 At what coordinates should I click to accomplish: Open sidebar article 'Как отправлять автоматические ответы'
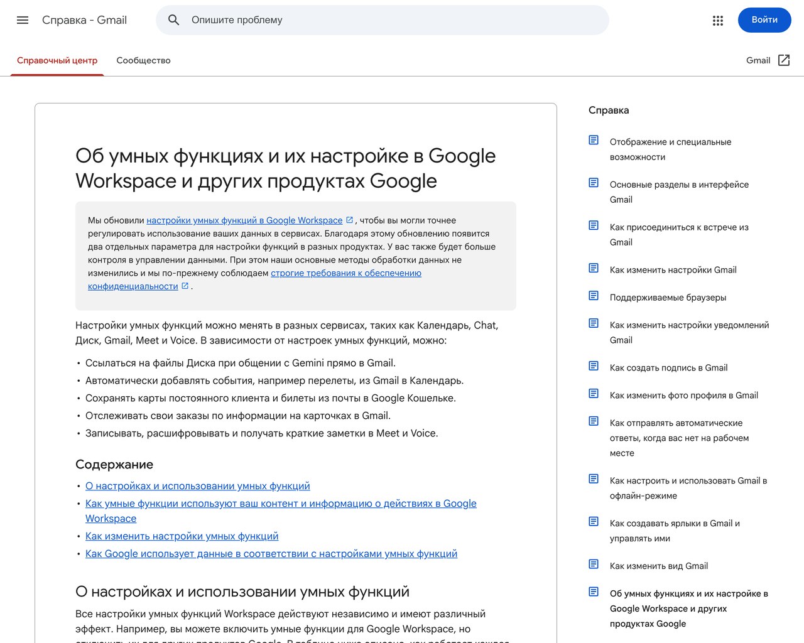click(x=679, y=438)
